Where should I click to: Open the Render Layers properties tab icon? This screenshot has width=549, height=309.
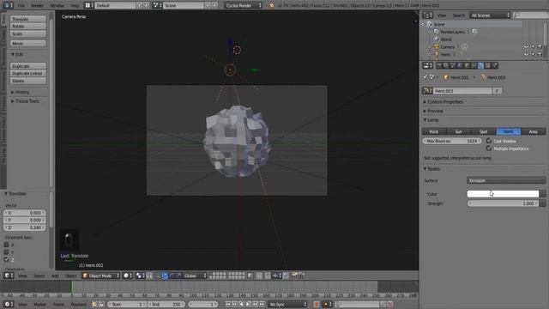(x=446, y=65)
